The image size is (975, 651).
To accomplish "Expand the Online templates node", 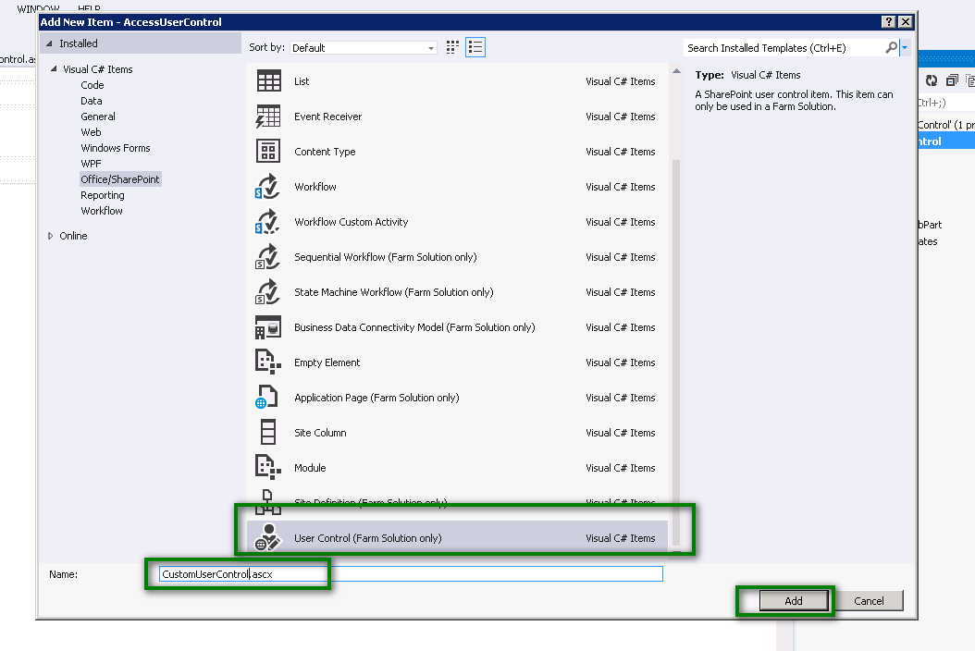I will pyautogui.click(x=51, y=235).
